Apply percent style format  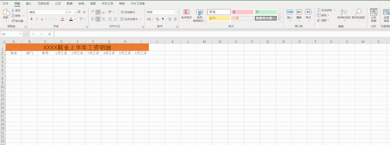(157, 19)
